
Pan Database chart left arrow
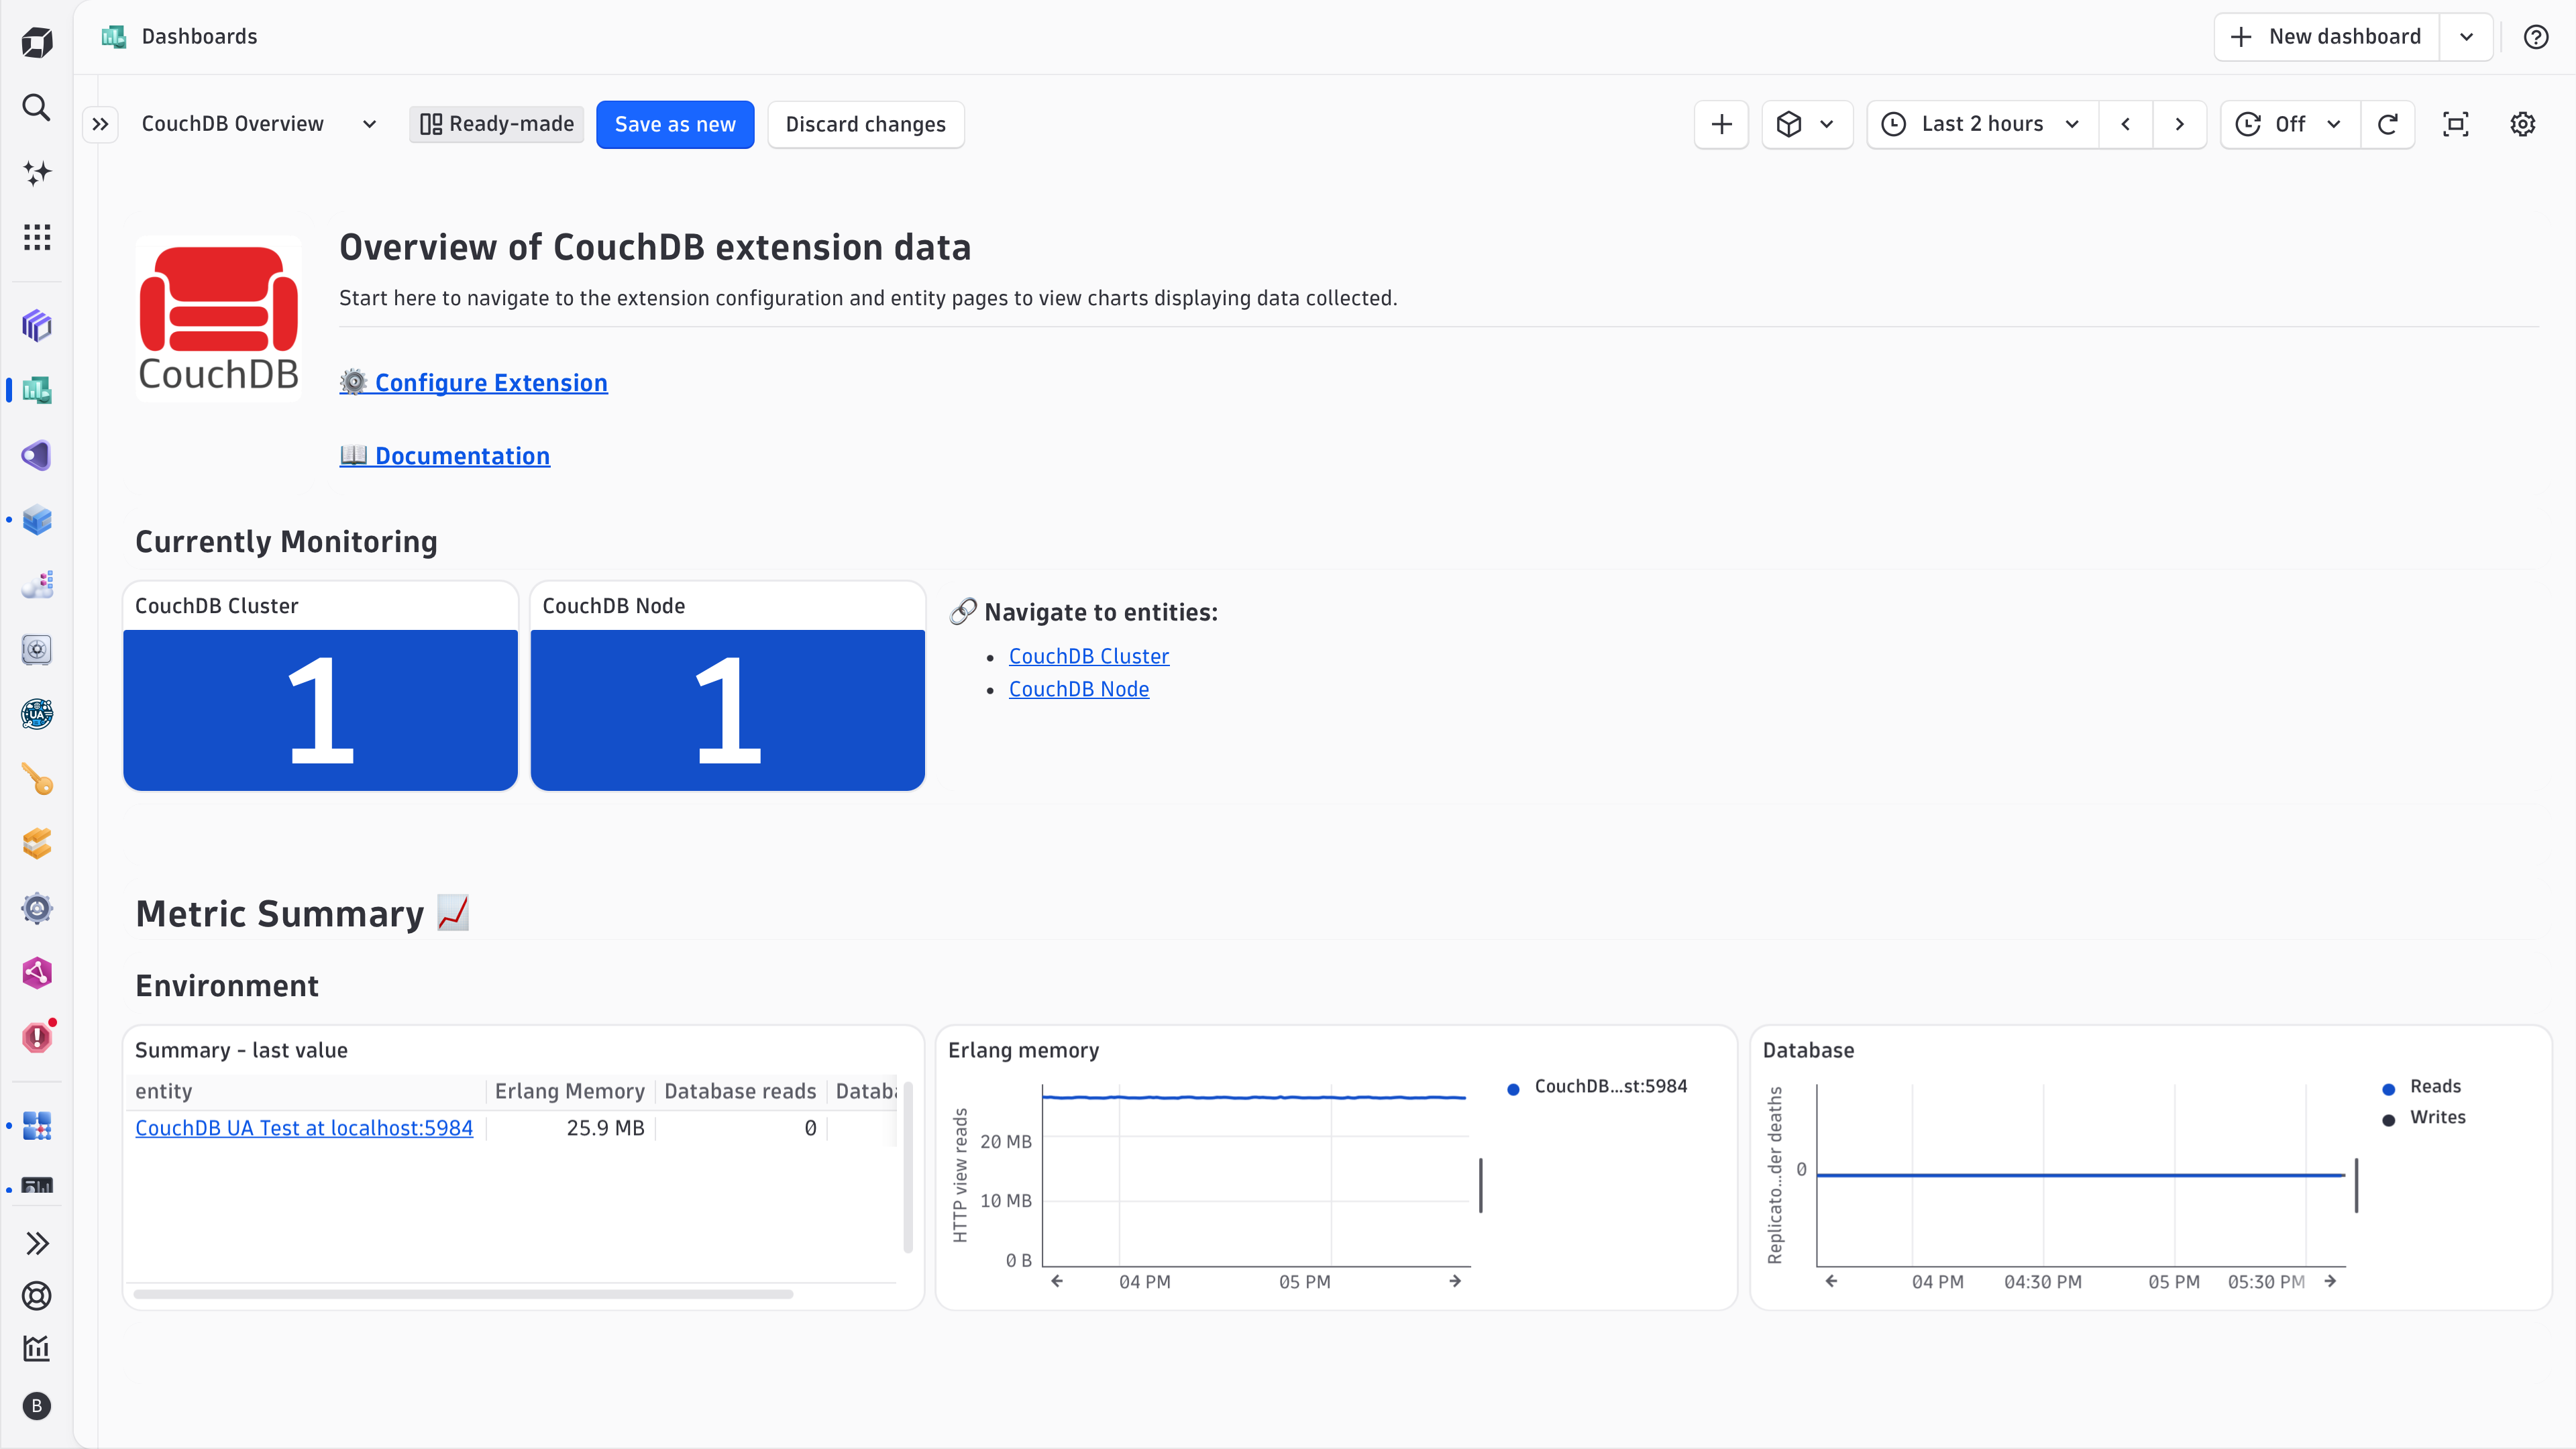(1831, 1281)
